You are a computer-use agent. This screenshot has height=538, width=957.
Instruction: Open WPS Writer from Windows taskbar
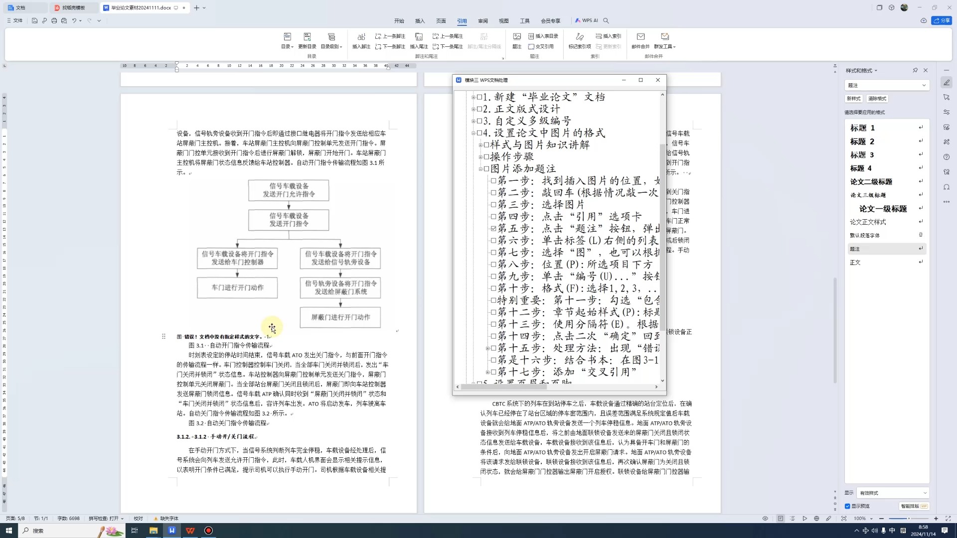pyautogui.click(x=172, y=531)
